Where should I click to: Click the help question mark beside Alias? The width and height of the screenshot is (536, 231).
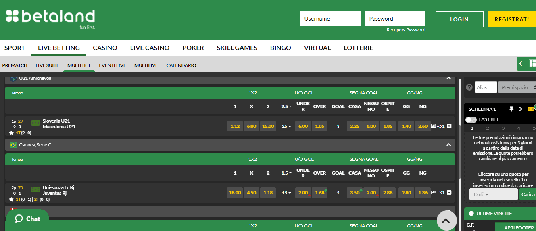pyautogui.click(x=469, y=87)
